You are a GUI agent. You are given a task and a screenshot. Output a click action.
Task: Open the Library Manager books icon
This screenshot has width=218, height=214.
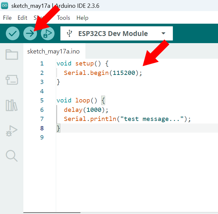click(x=12, y=105)
